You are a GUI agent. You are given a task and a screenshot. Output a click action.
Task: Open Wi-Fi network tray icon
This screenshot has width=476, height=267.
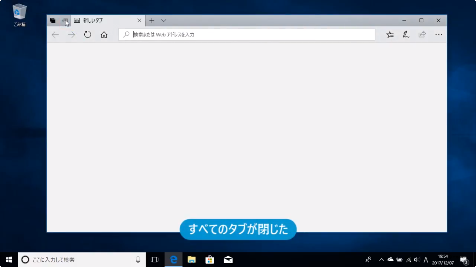(409, 260)
